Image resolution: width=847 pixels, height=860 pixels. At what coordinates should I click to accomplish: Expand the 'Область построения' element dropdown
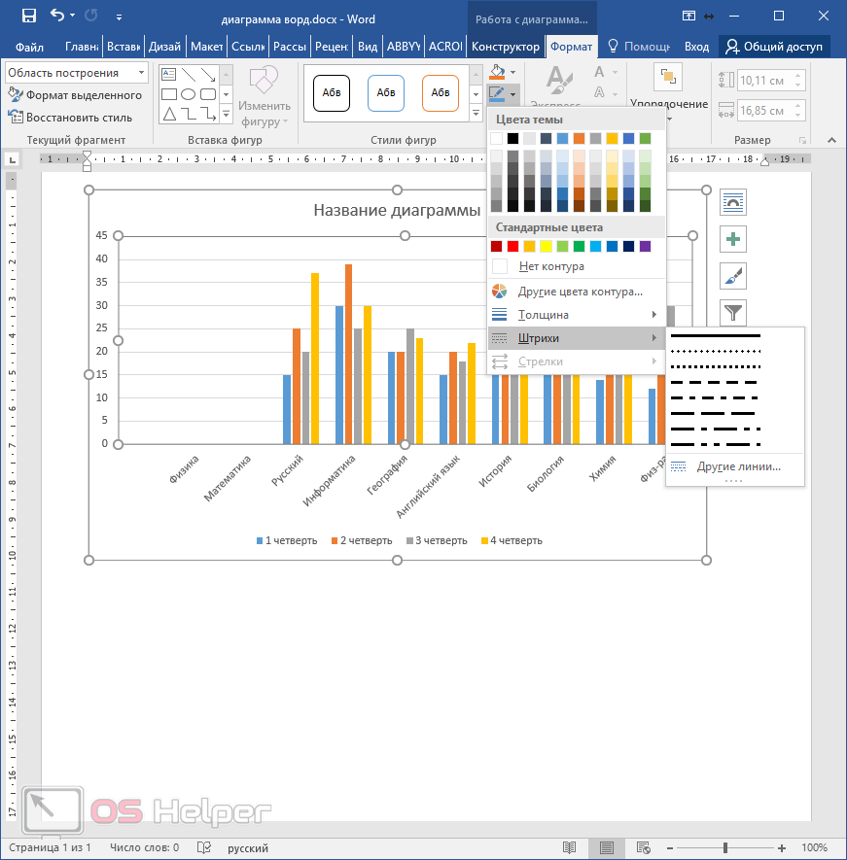142,73
